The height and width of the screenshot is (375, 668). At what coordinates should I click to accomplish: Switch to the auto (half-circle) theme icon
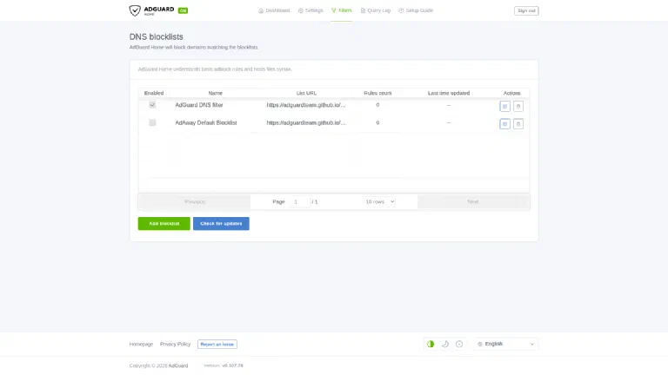pyautogui.click(x=431, y=344)
